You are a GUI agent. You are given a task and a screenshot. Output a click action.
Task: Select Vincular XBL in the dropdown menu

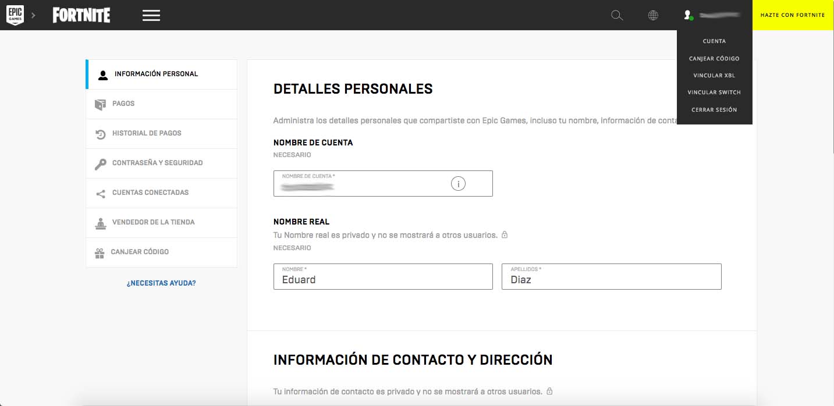pyautogui.click(x=714, y=76)
